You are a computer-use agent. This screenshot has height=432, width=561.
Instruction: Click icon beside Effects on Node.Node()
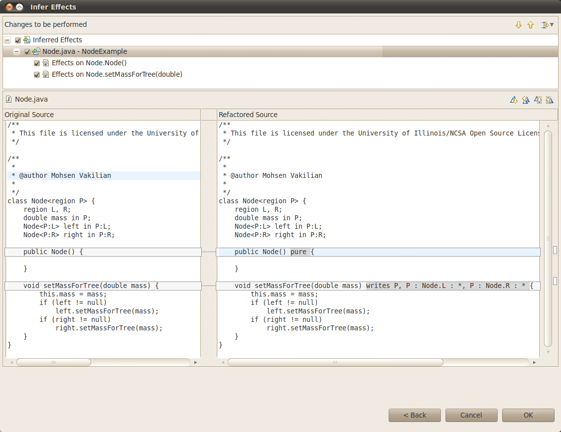46,63
